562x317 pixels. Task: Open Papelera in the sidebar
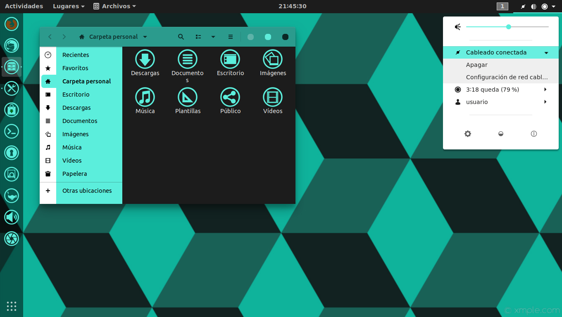(81, 174)
